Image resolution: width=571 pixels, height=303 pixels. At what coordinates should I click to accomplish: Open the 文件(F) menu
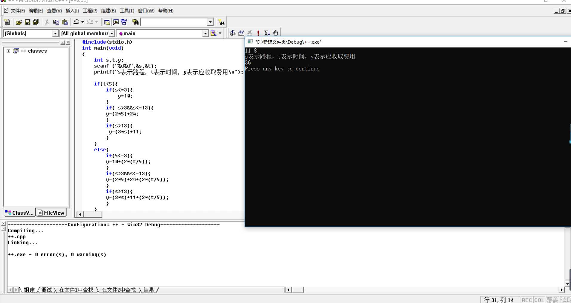point(18,11)
